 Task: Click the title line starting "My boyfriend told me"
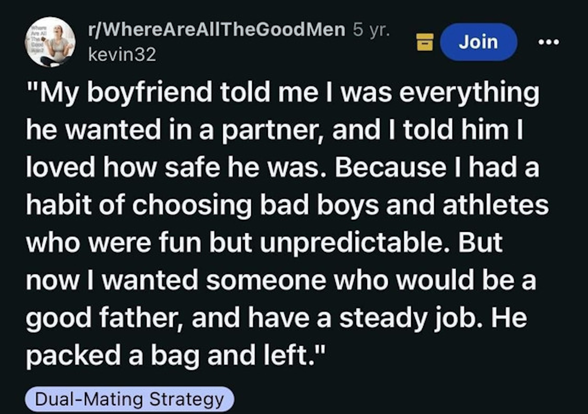coord(283,93)
